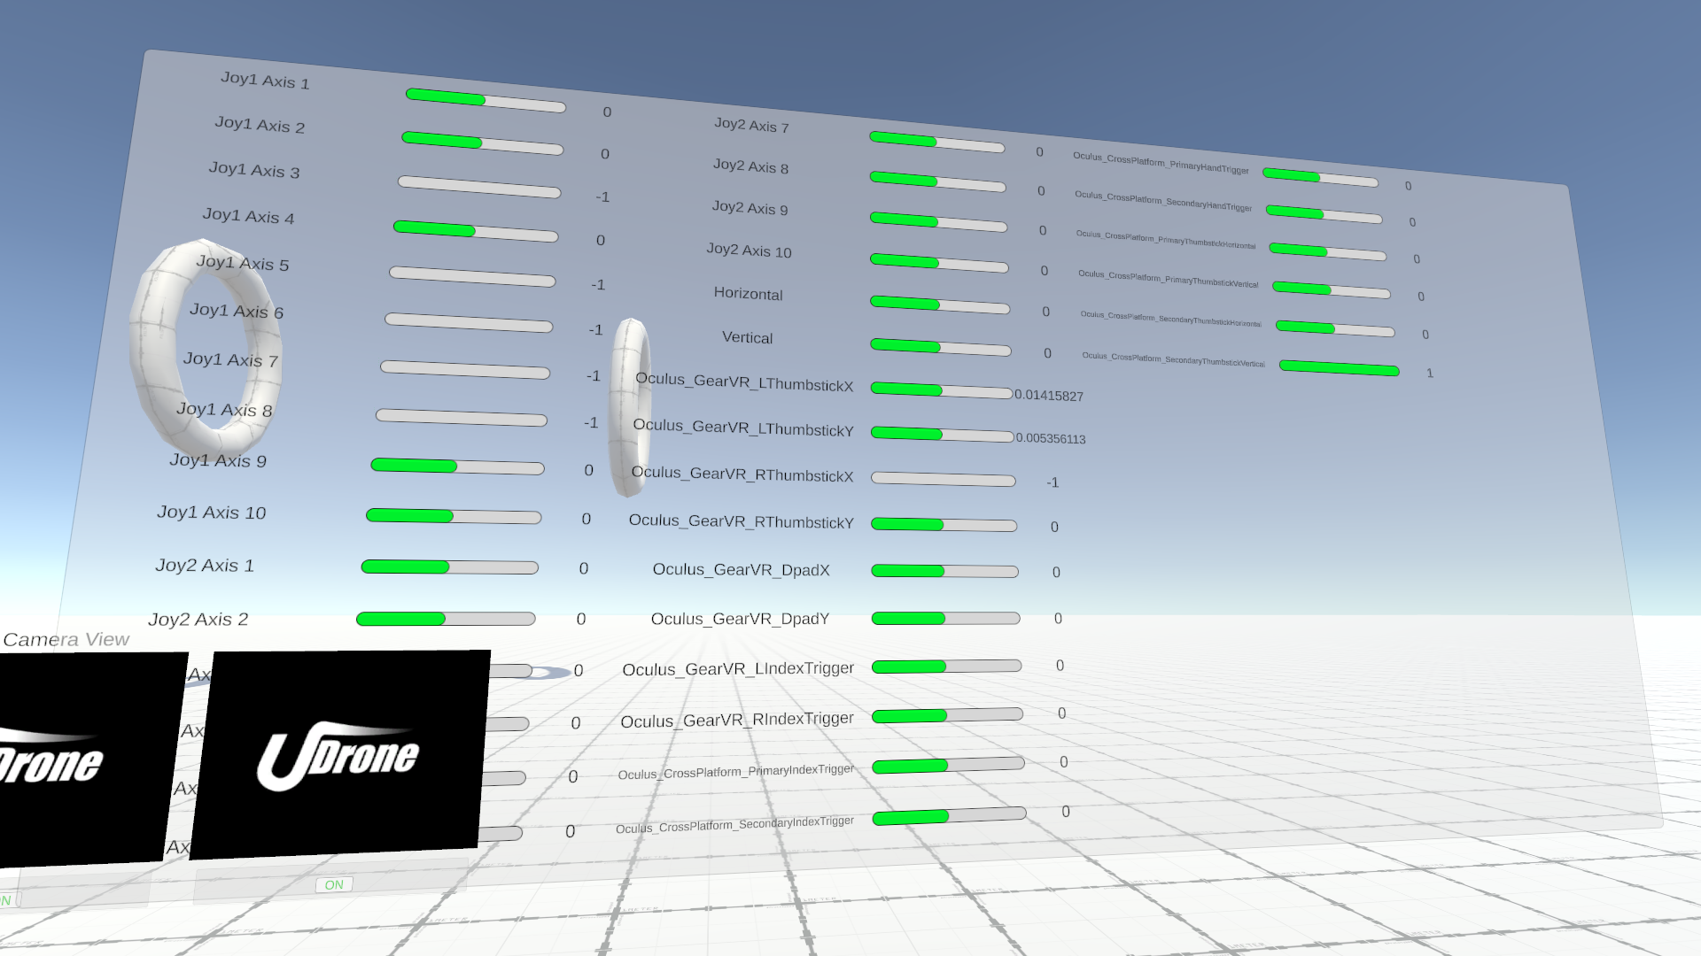Image resolution: width=1701 pixels, height=956 pixels.
Task: Click the Joy2 Axis 2 slider
Action: tap(445, 619)
